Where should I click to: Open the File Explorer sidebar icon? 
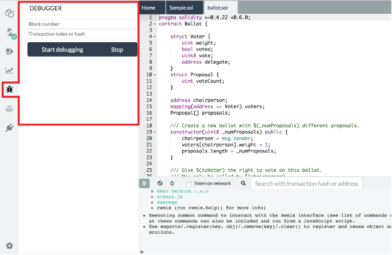tap(9, 13)
